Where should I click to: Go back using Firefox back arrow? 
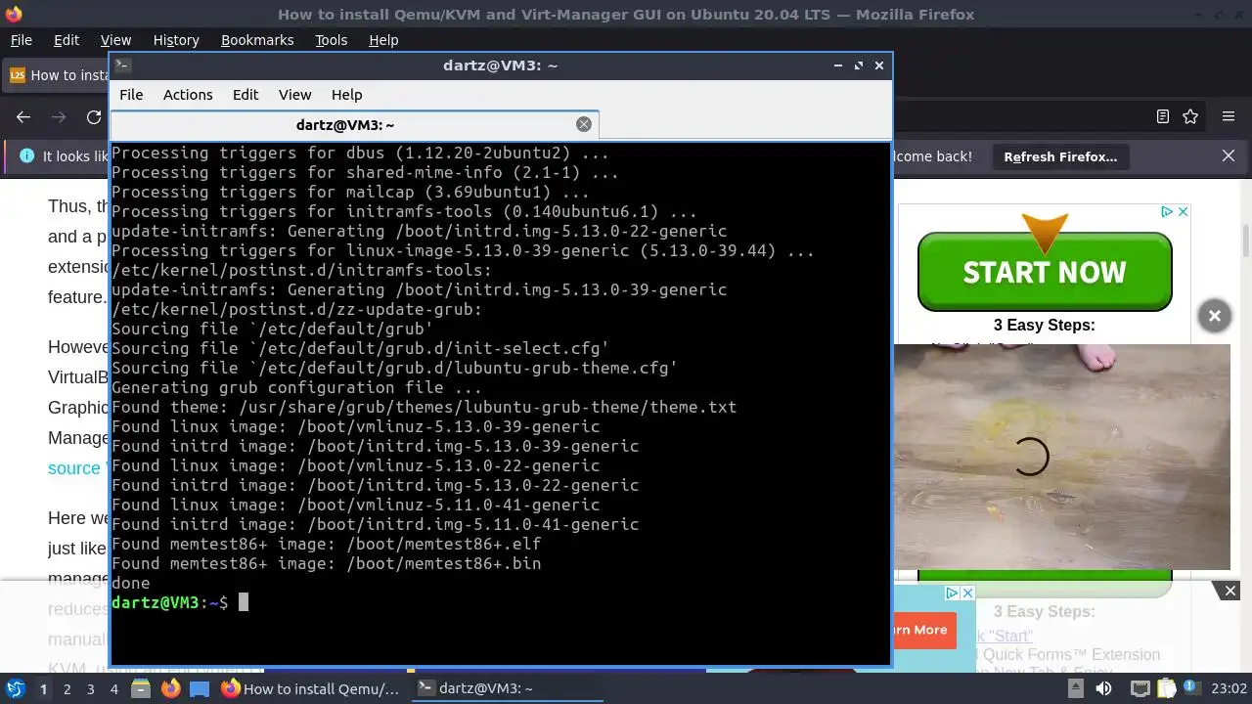coord(23,116)
